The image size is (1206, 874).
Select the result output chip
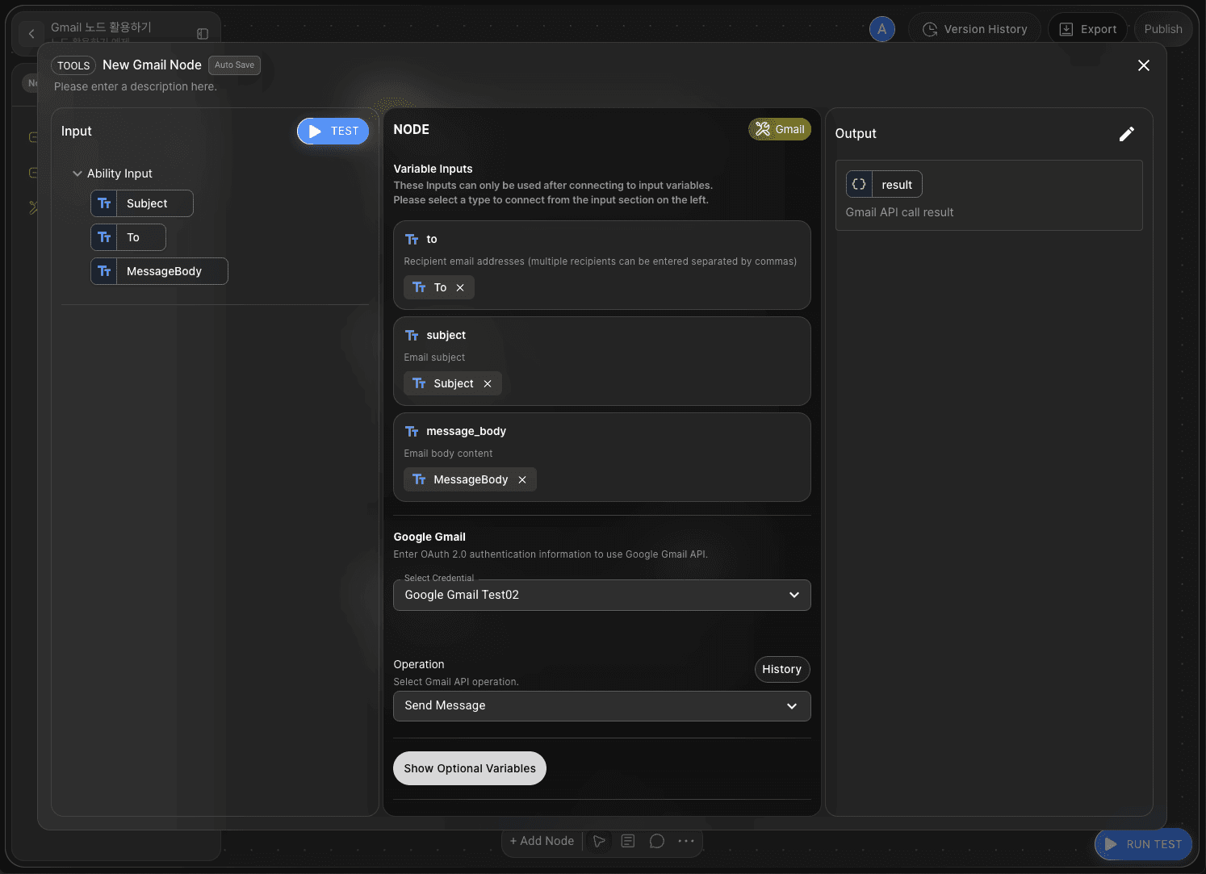coord(884,184)
